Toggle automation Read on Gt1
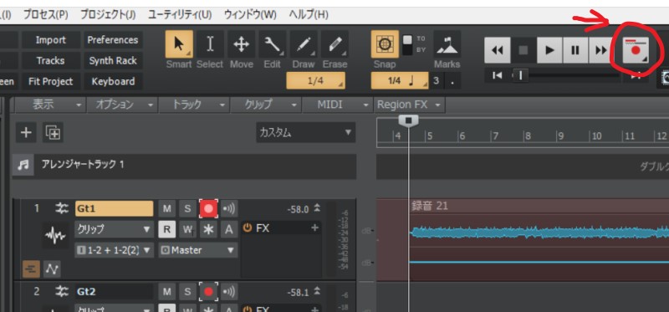The height and width of the screenshot is (312, 669). tap(166, 229)
